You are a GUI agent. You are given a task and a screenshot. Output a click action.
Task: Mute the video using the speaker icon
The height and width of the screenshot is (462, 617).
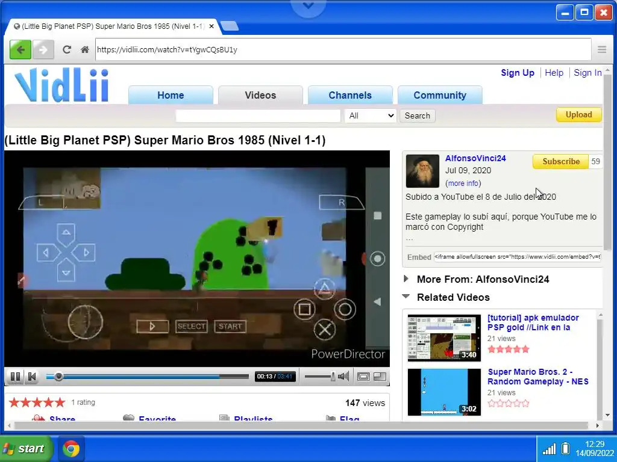[x=343, y=377]
